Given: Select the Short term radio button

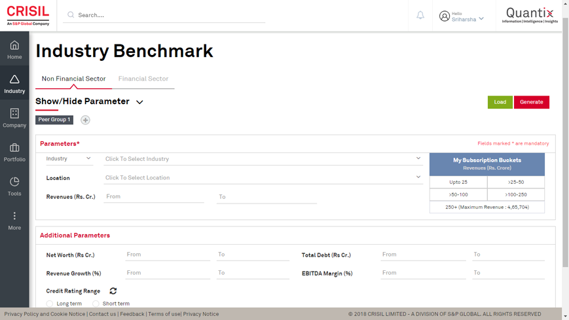Looking at the screenshot, I should [96, 304].
